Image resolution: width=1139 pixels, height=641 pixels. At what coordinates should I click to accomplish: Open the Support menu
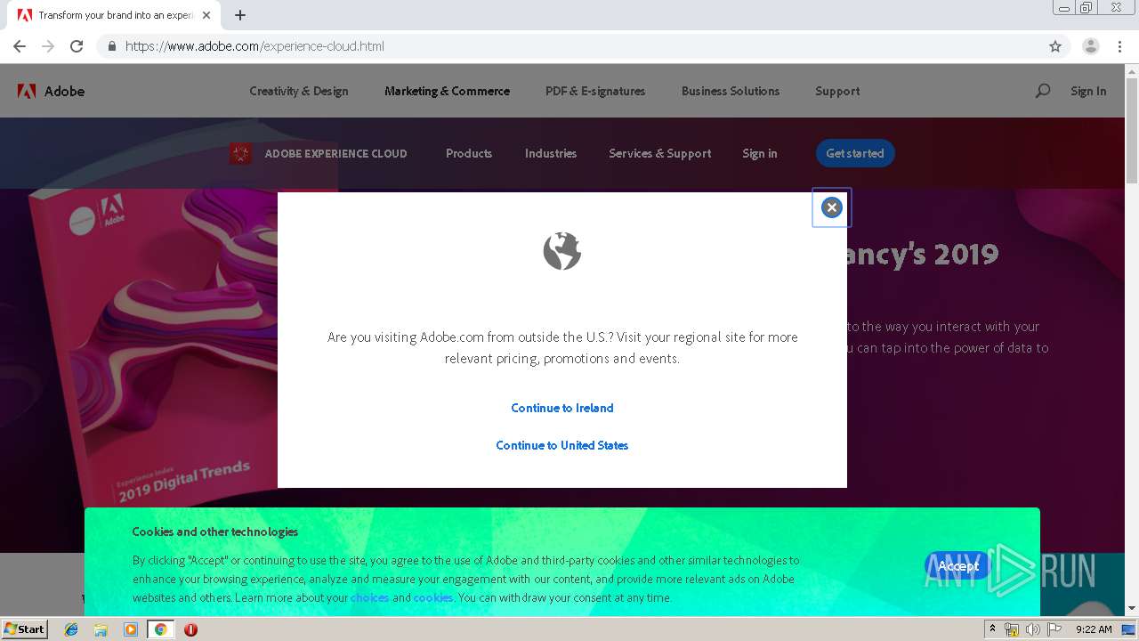837,91
